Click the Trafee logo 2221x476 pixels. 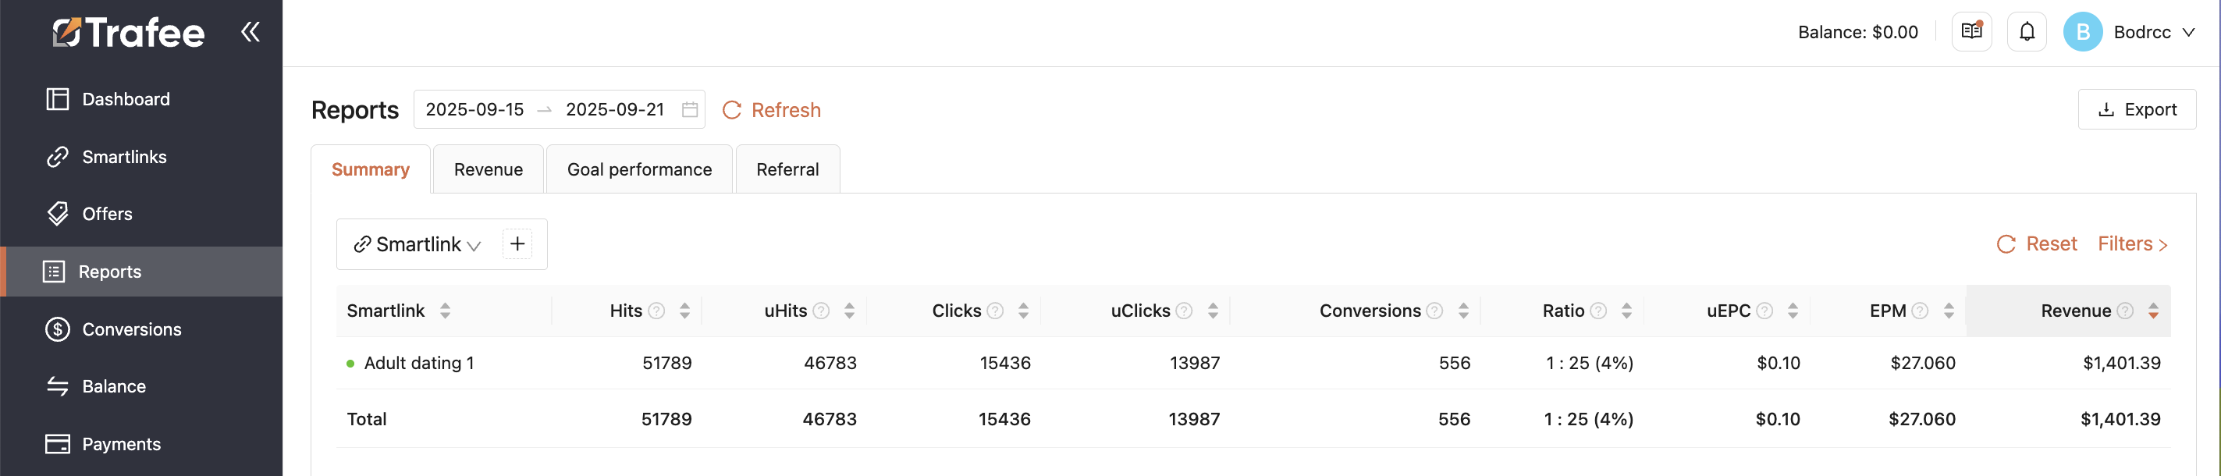tap(130, 33)
